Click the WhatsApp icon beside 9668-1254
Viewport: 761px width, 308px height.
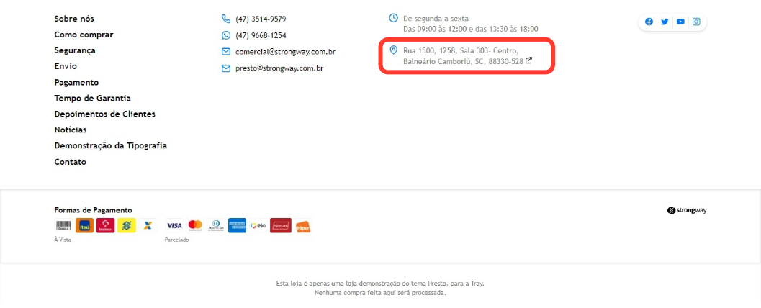225,35
